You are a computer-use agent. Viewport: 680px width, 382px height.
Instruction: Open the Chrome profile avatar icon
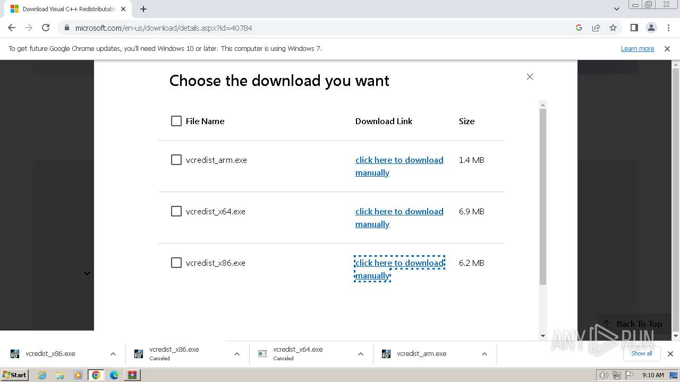pos(651,28)
